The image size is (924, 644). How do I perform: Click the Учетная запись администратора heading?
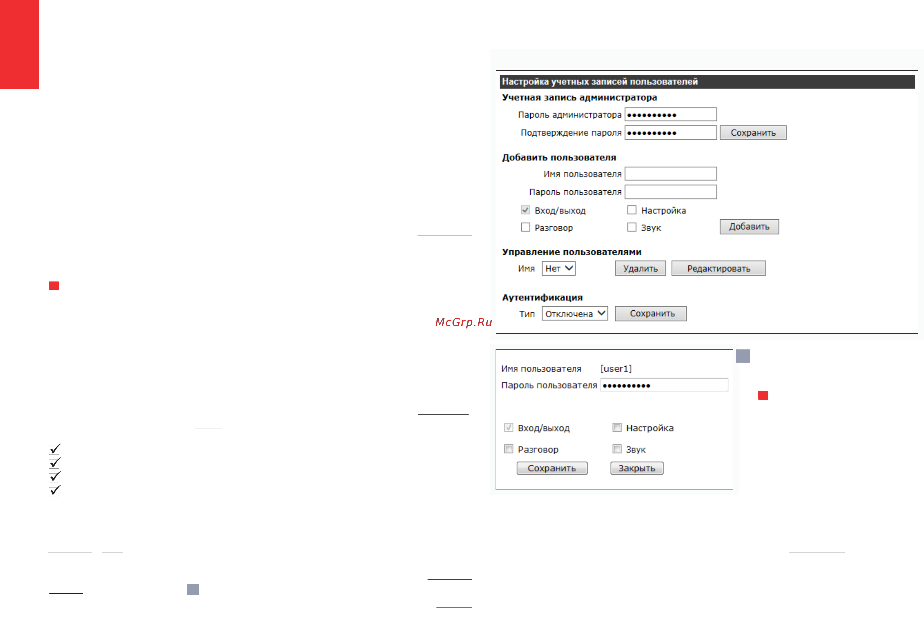579,97
